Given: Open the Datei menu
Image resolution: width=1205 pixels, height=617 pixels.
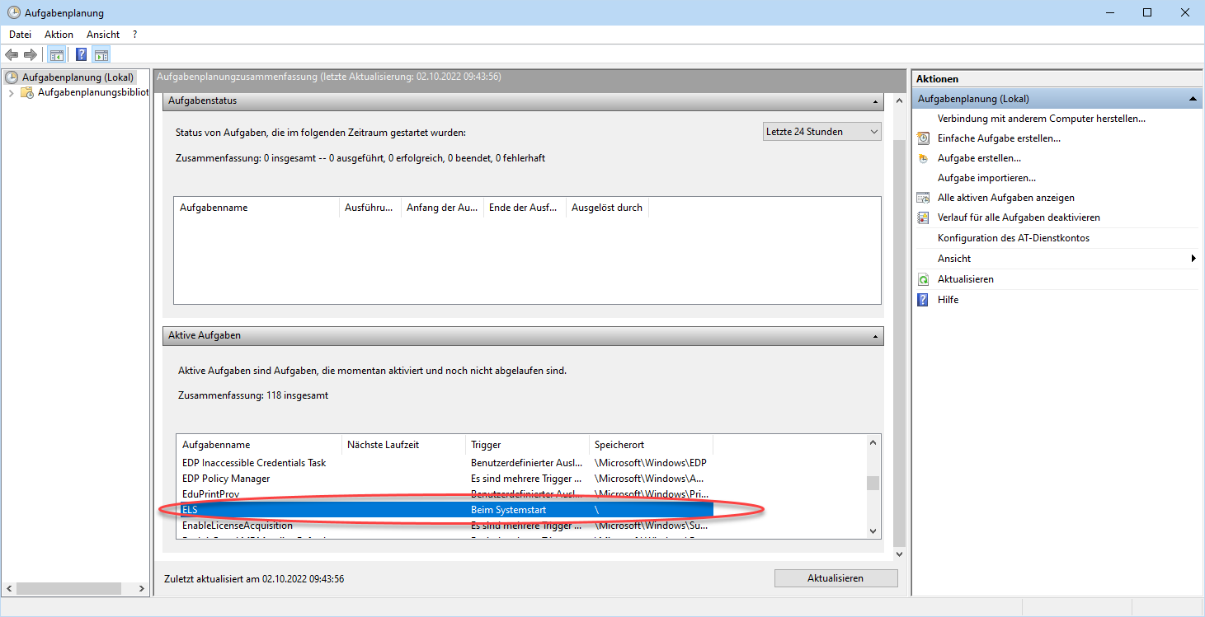Looking at the screenshot, I should [20, 35].
